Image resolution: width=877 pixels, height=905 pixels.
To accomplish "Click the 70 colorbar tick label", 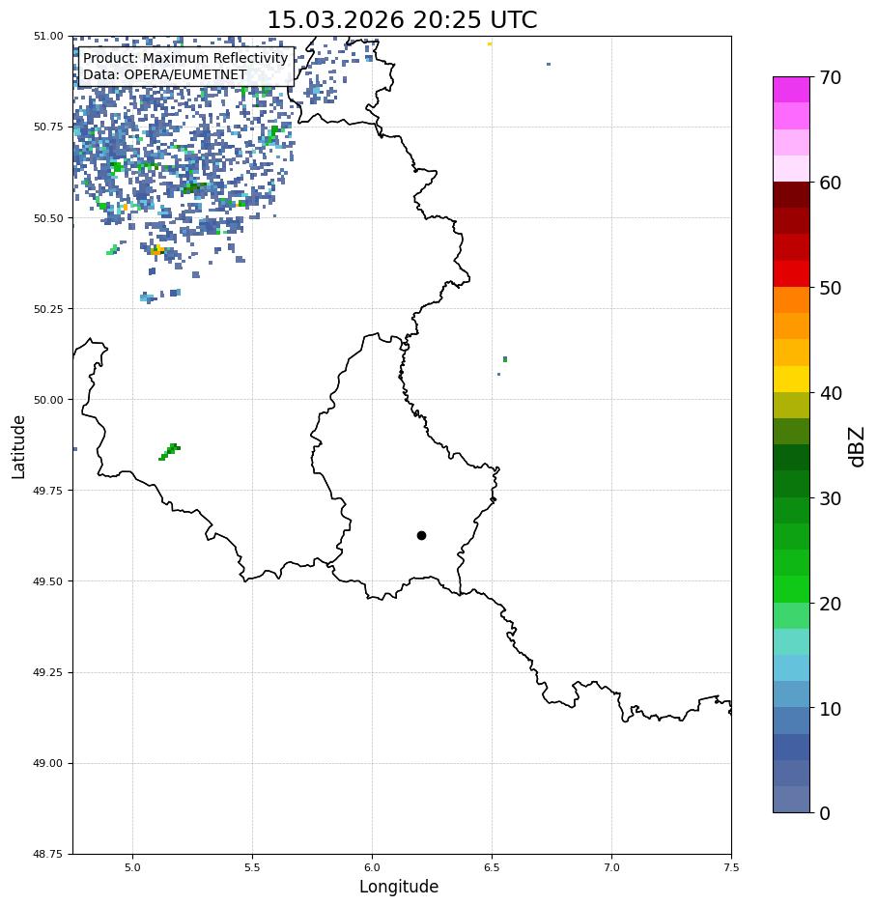I will tap(830, 77).
